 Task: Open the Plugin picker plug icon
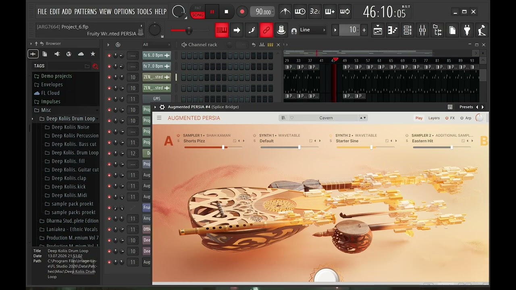[x=467, y=30]
